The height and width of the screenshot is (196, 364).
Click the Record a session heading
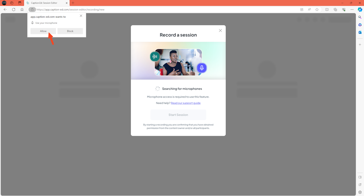tap(178, 35)
